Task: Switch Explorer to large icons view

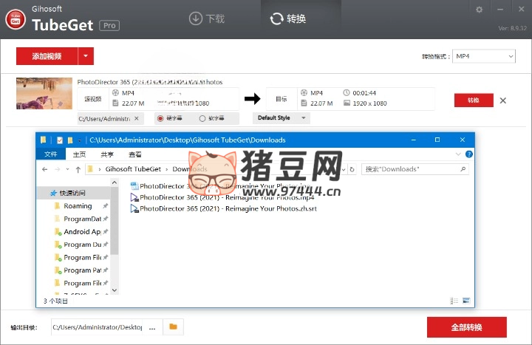Action: click(465, 301)
